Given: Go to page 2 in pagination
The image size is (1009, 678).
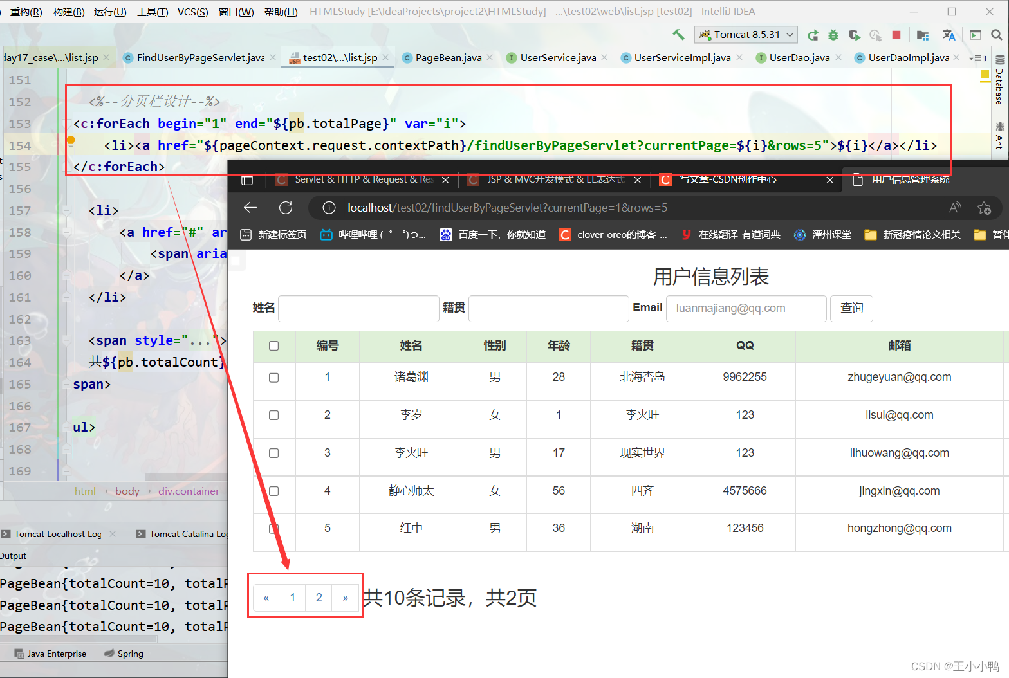Looking at the screenshot, I should pos(319,598).
